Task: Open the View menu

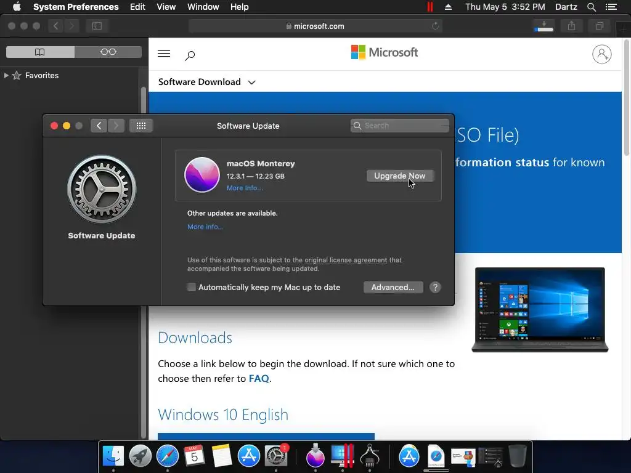Action: [x=166, y=7]
